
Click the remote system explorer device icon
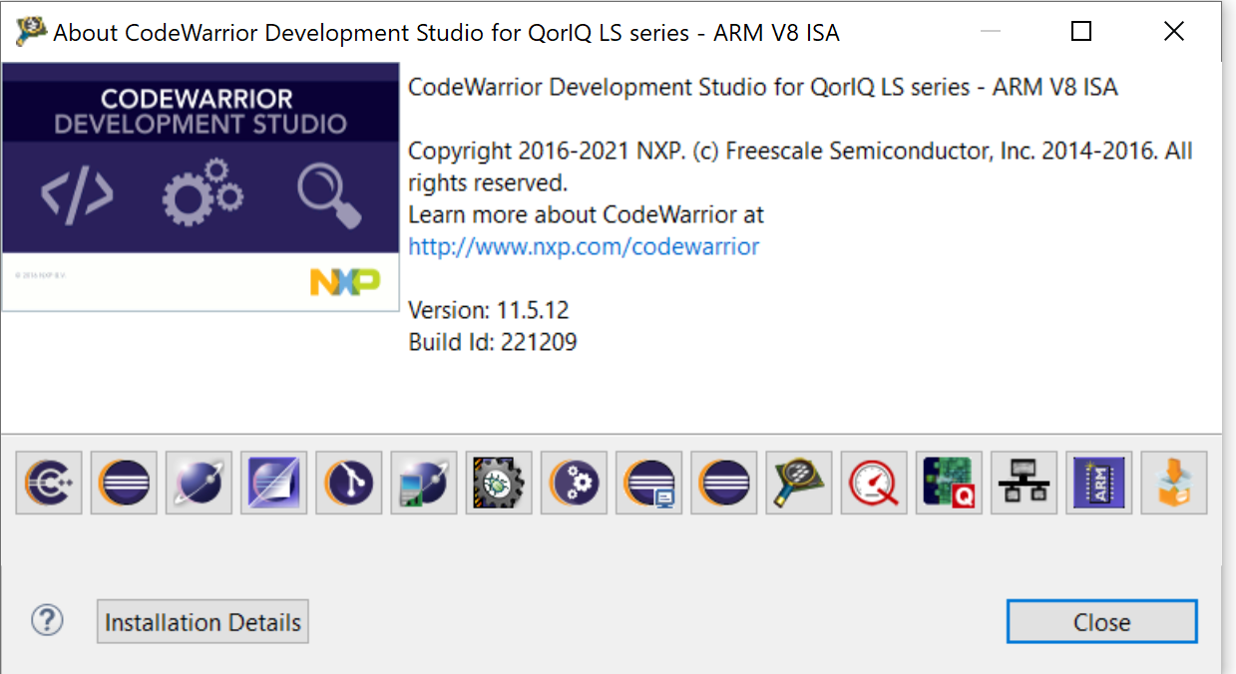[423, 482]
